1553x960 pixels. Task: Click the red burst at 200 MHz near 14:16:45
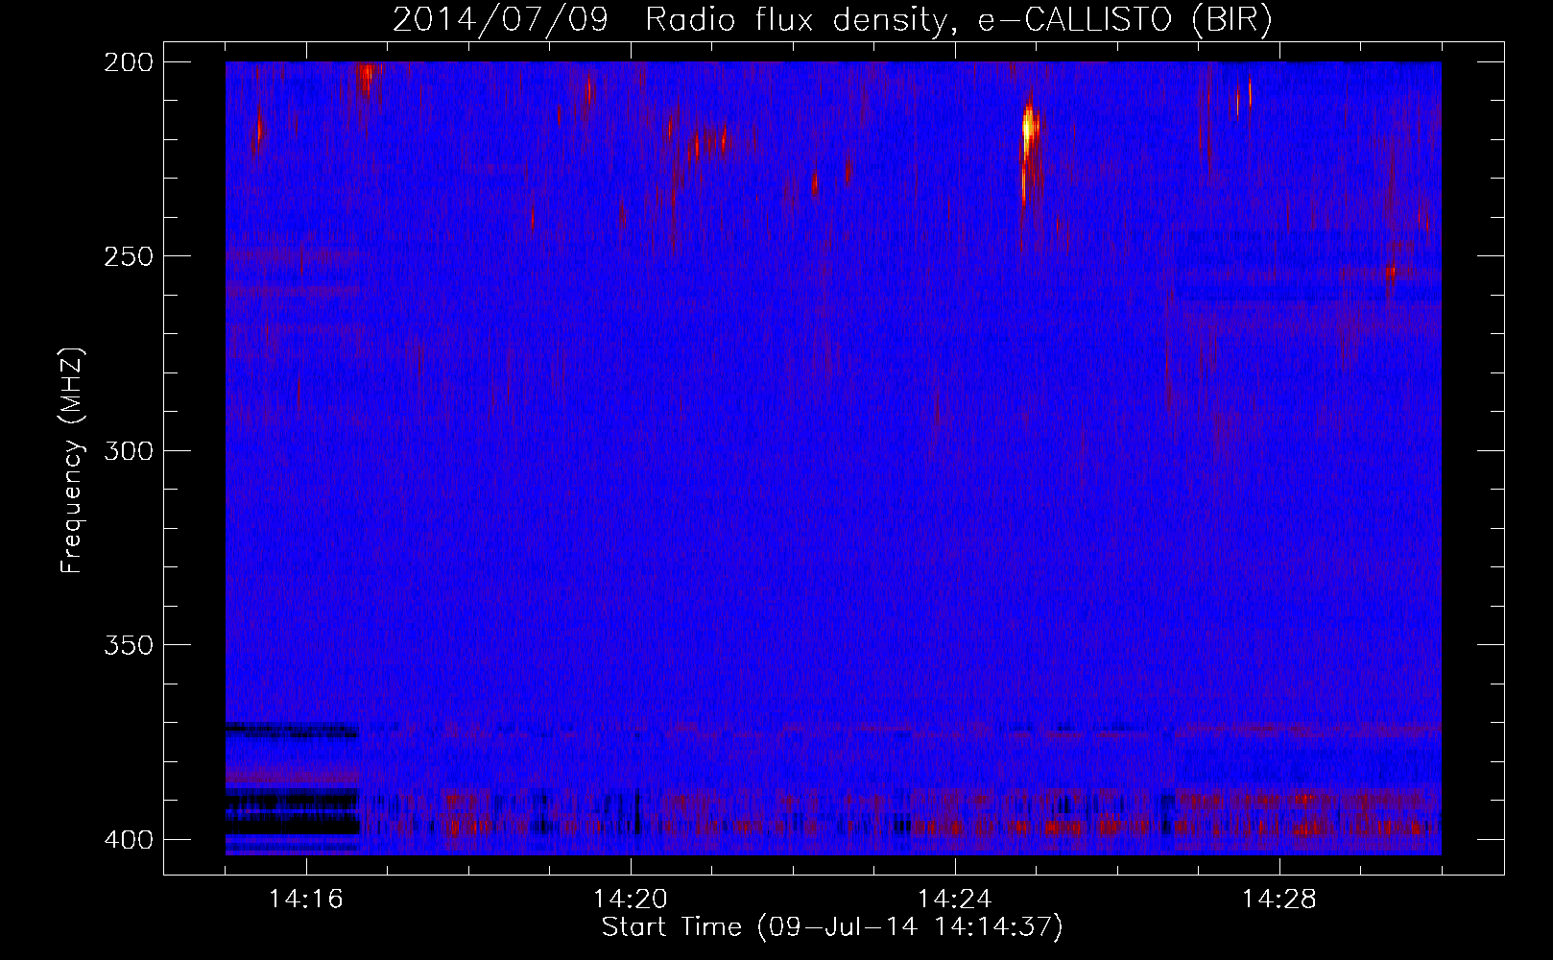366,77
